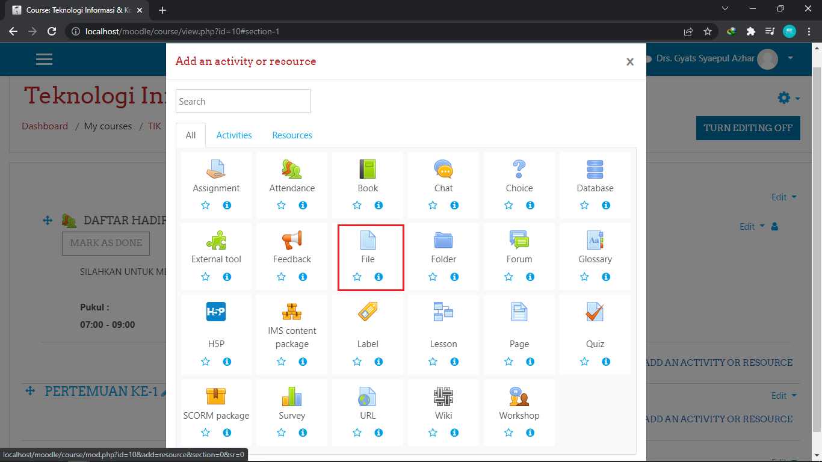Open the course settings gear menu
The height and width of the screenshot is (462, 822).
(788, 97)
